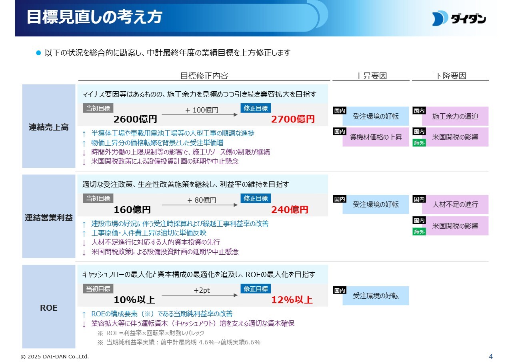Viewport: 512px width, 362px height.
Task: Click the headline キャッシュフローの最大化と資本構成の最適化
Action: 198,275
